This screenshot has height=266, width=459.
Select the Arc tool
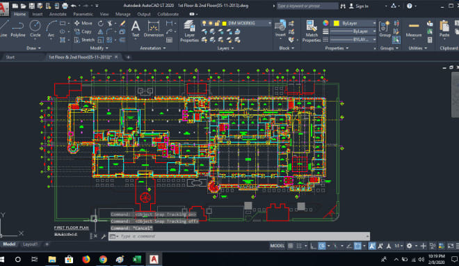[x=51, y=29]
